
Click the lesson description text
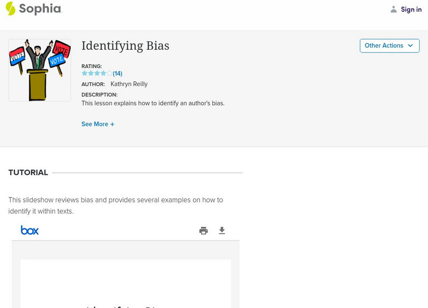pos(153,103)
